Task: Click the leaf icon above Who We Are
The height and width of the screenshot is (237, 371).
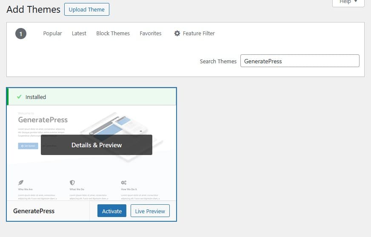Action: (21, 183)
